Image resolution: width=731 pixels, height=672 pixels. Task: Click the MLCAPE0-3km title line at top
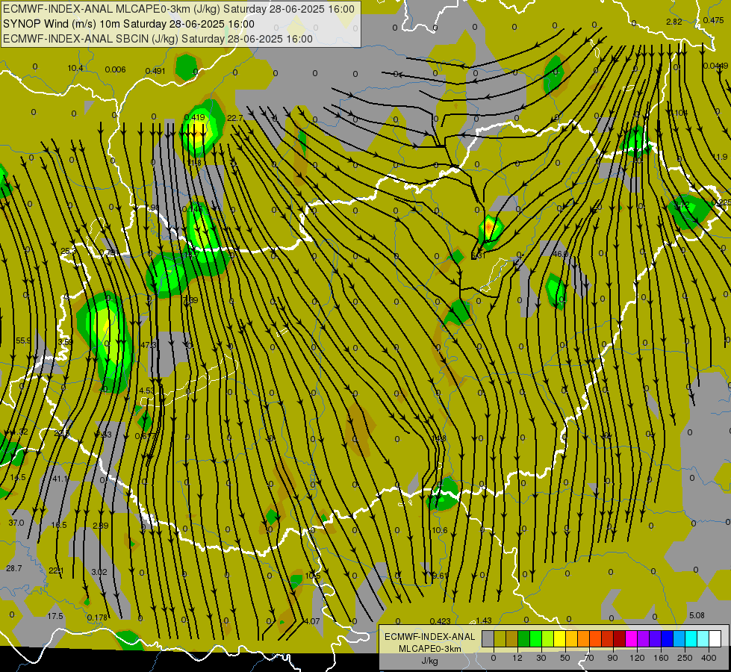click(x=178, y=9)
